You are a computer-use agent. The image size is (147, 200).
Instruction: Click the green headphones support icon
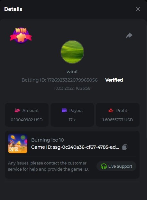point(104,166)
